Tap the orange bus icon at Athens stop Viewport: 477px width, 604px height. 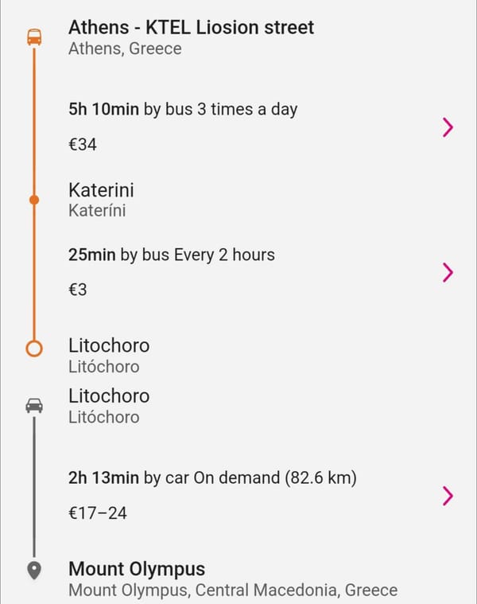[34, 37]
